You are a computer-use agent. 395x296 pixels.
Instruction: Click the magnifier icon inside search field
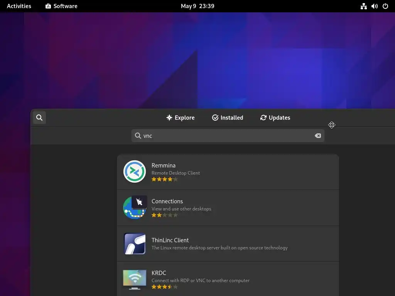[x=138, y=136]
